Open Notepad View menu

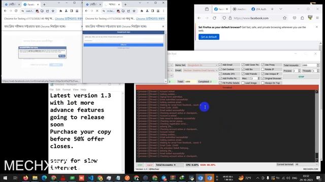coord(76,89)
